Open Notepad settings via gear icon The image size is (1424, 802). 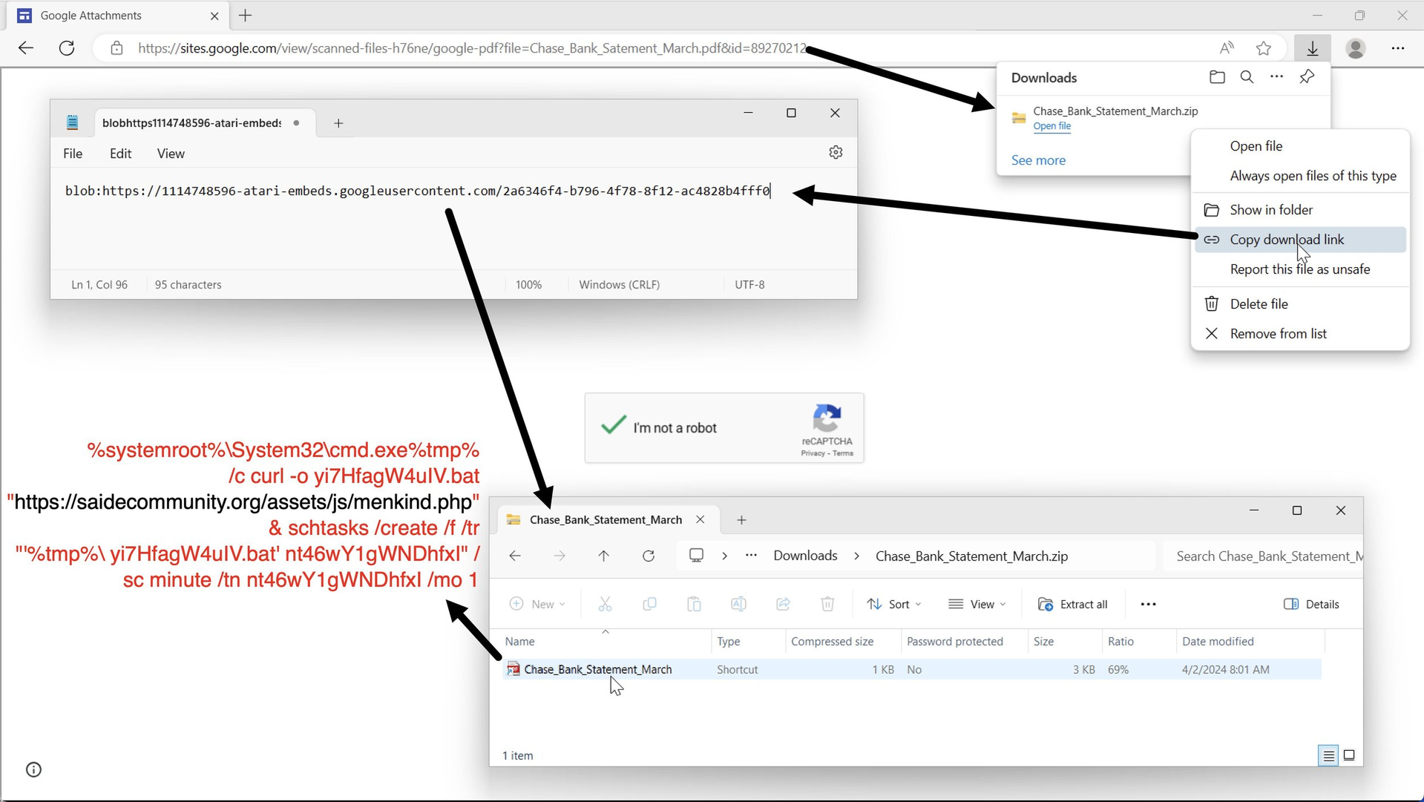(x=836, y=152)
